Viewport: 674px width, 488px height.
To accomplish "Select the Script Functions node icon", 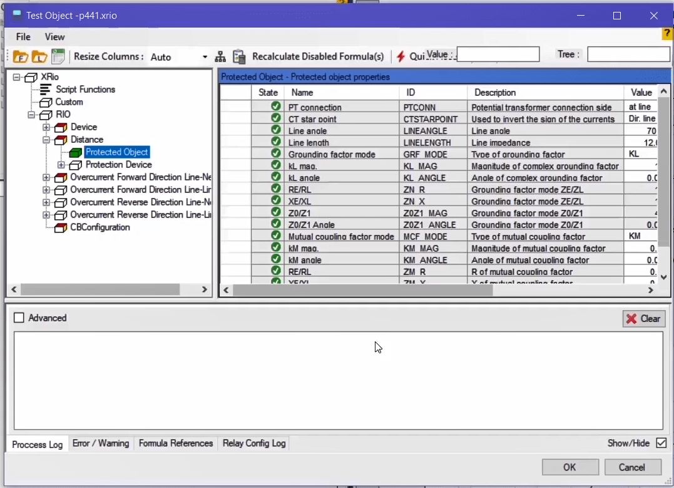I will 46,90.
